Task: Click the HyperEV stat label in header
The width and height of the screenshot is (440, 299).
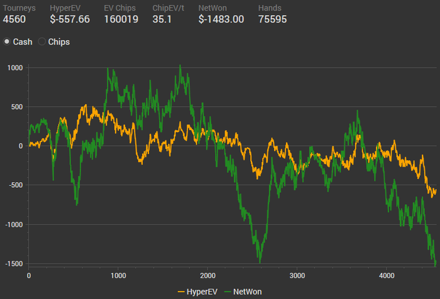Action: pyautogui.click(x=65, y=8)
